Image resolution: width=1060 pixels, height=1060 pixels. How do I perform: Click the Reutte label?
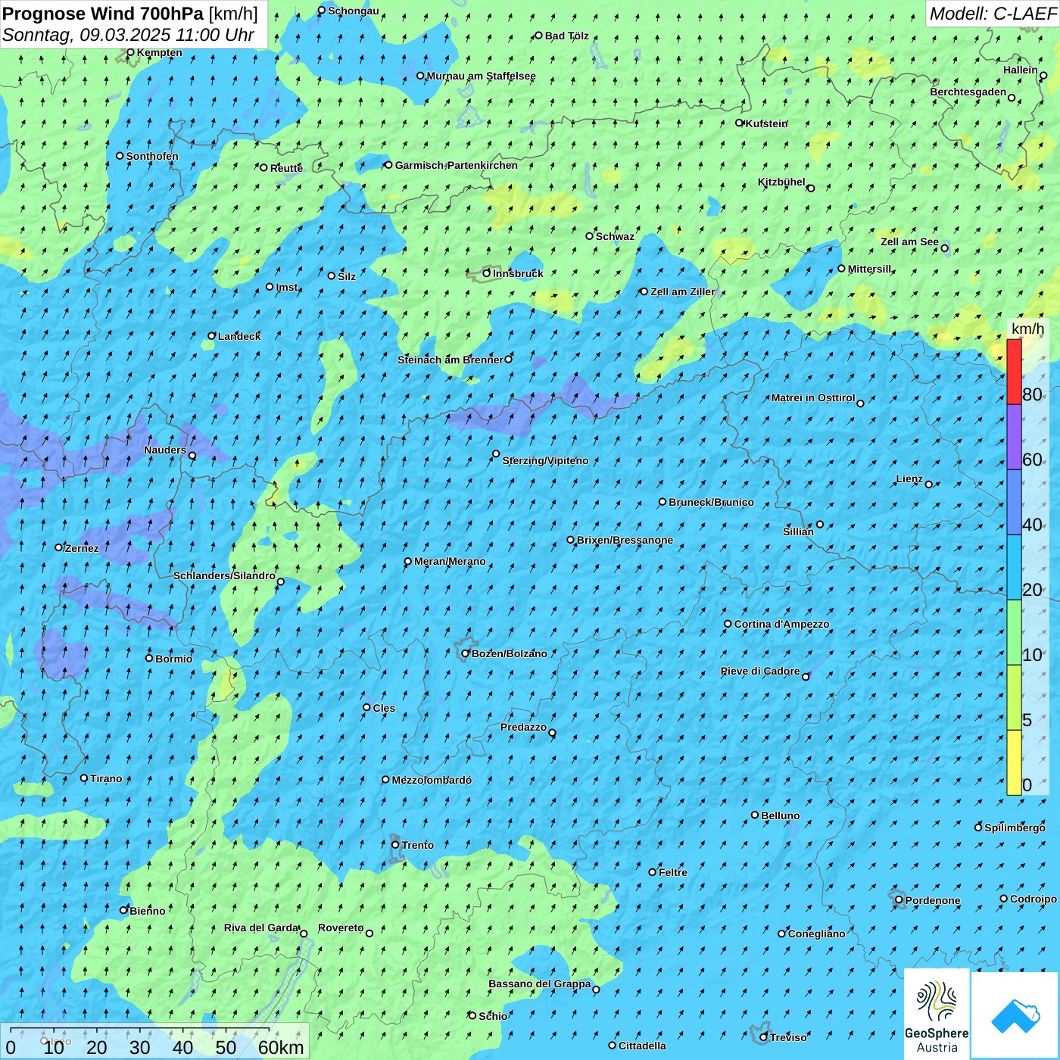pos(286,168)
